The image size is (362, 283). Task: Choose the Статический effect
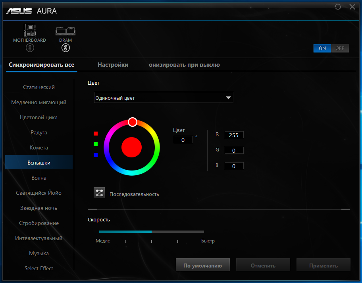(x=39, y=87)
